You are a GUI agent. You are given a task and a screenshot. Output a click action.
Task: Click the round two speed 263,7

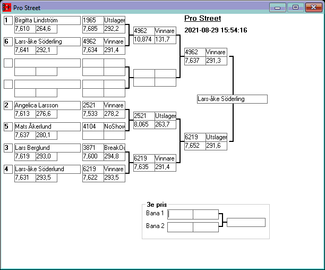165,124
